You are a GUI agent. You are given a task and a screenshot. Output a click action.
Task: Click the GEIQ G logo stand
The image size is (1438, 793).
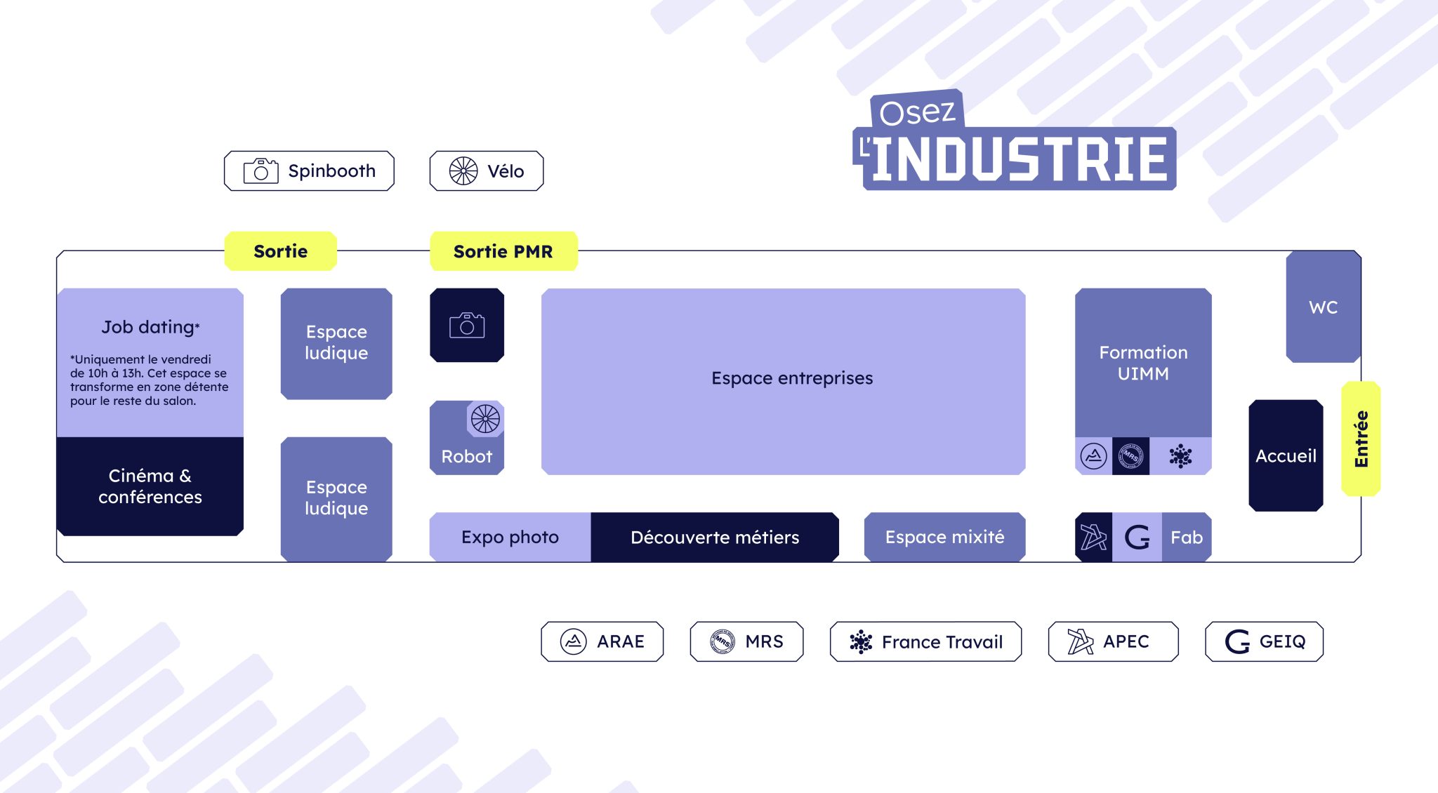tap(1137, 538)
